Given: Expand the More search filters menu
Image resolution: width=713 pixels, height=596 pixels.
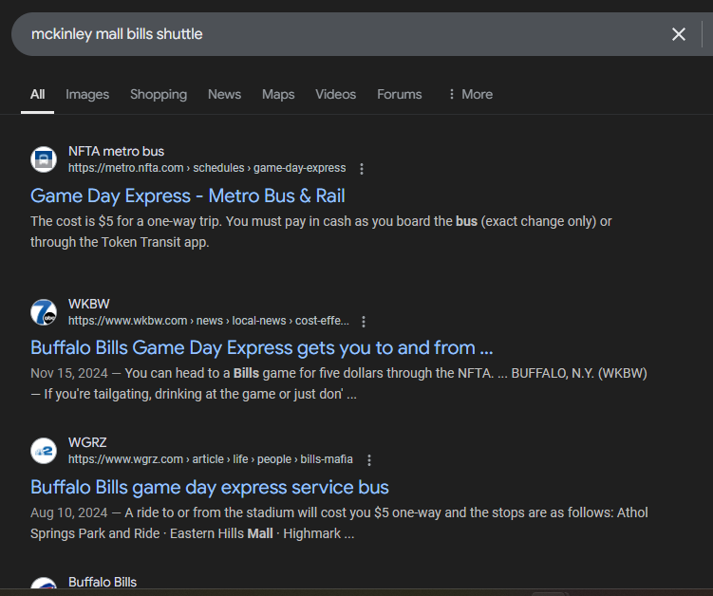Looking at the screenshot, I should pos(471,94).
